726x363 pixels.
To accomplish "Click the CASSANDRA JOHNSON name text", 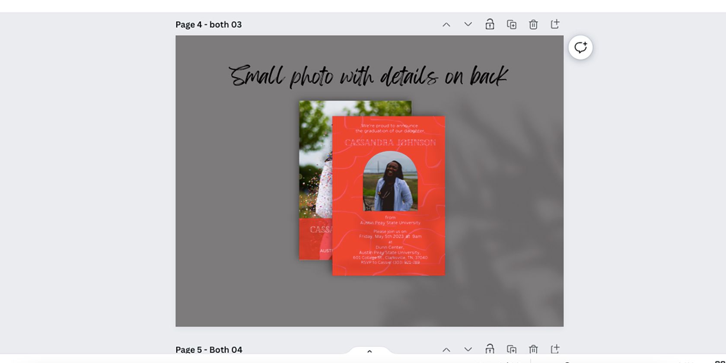I will point(390,143).
